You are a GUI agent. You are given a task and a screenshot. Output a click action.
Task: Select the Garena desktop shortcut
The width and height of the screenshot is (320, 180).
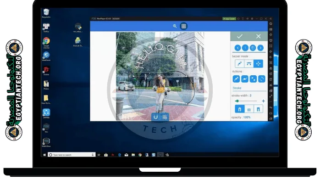click(x=46, y=71)
